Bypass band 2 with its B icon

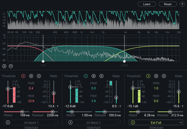93,76
